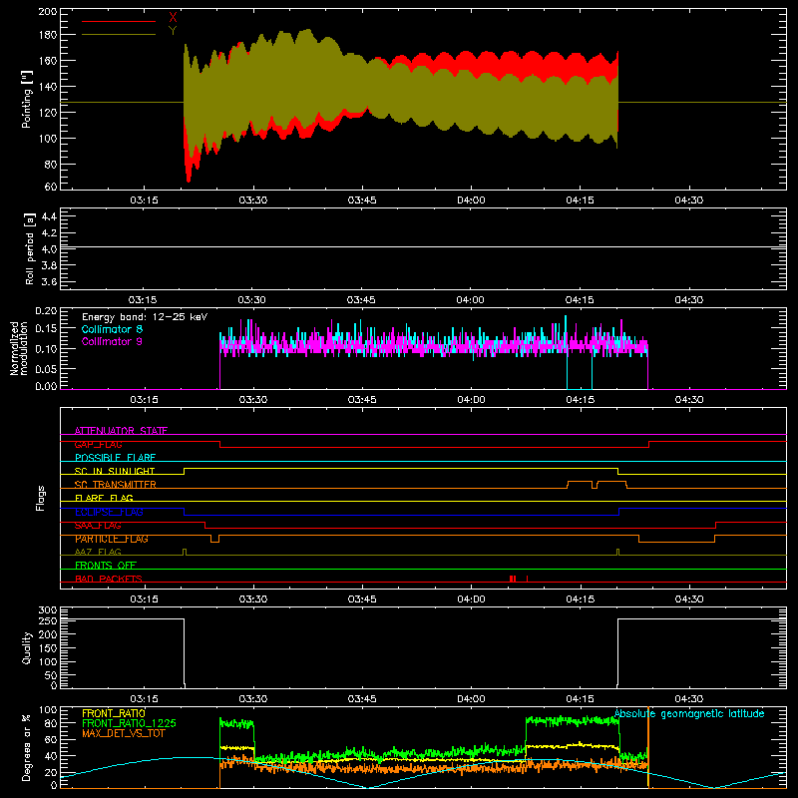Click the 'Pointing' vertical axis title

(x=27, y=99)
